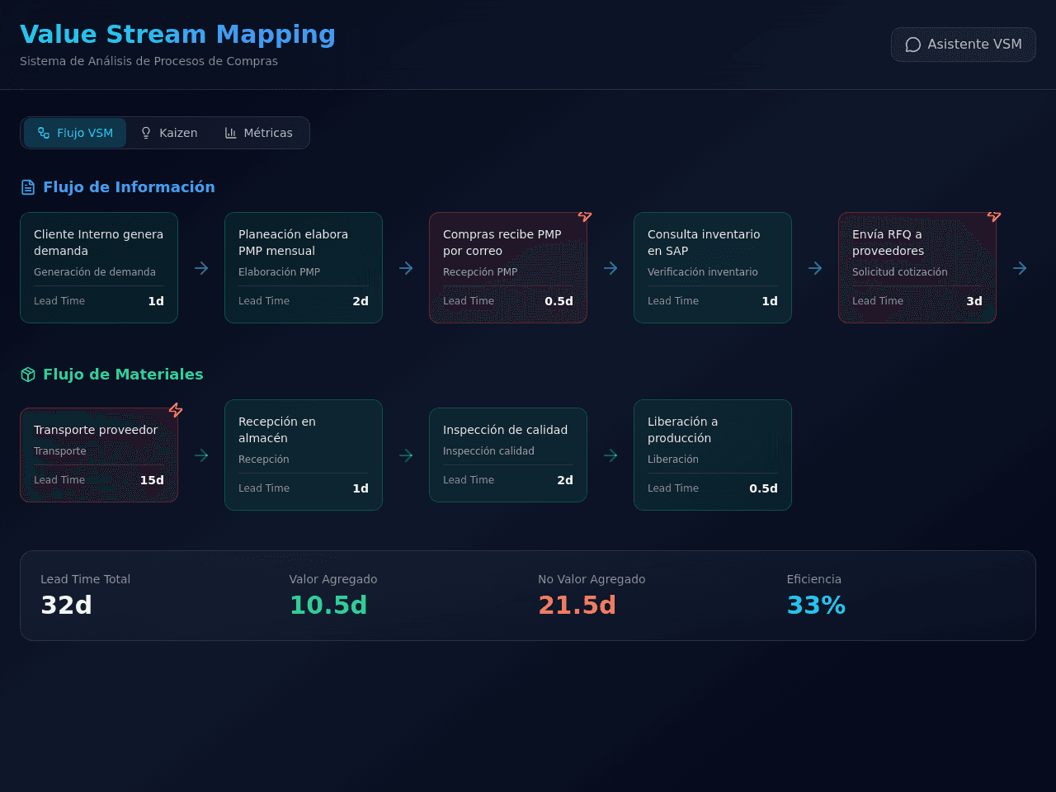
Task: Open the Liberación a producción card
Action: [713, 455]
